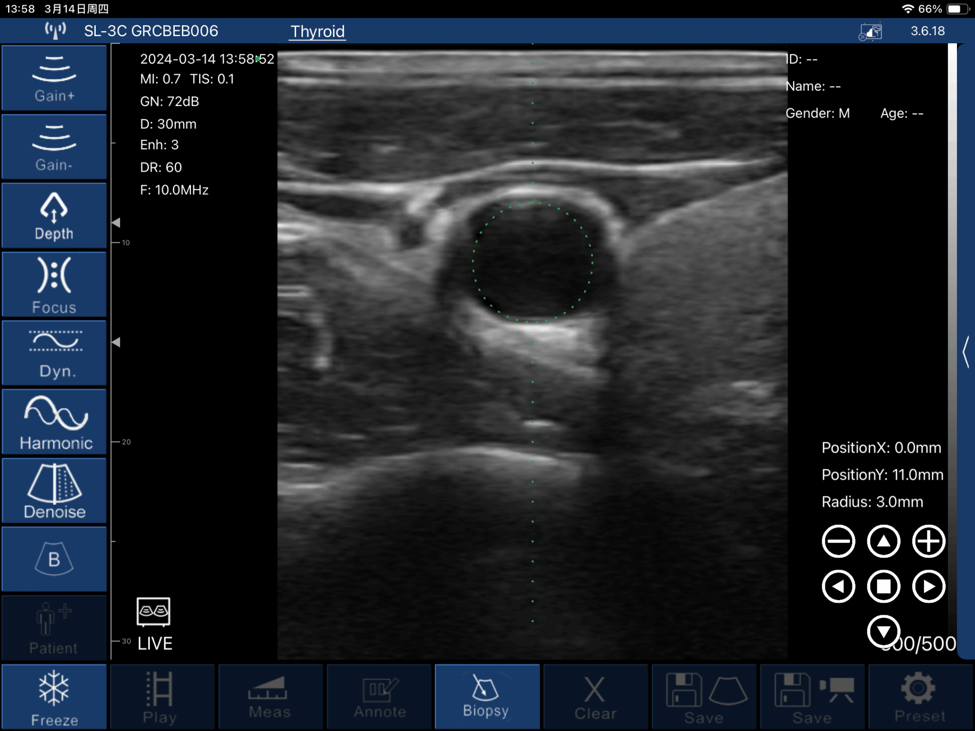Switch to B mode imaging
This screenshot has height=731, width=975.
click(x=54, y=559)
